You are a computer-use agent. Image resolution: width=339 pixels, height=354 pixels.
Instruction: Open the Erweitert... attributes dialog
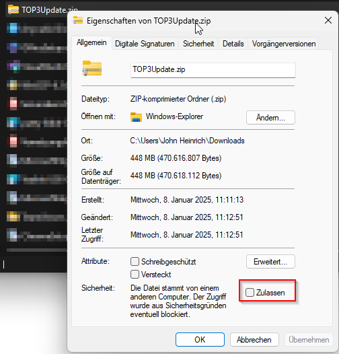[270, 261]
